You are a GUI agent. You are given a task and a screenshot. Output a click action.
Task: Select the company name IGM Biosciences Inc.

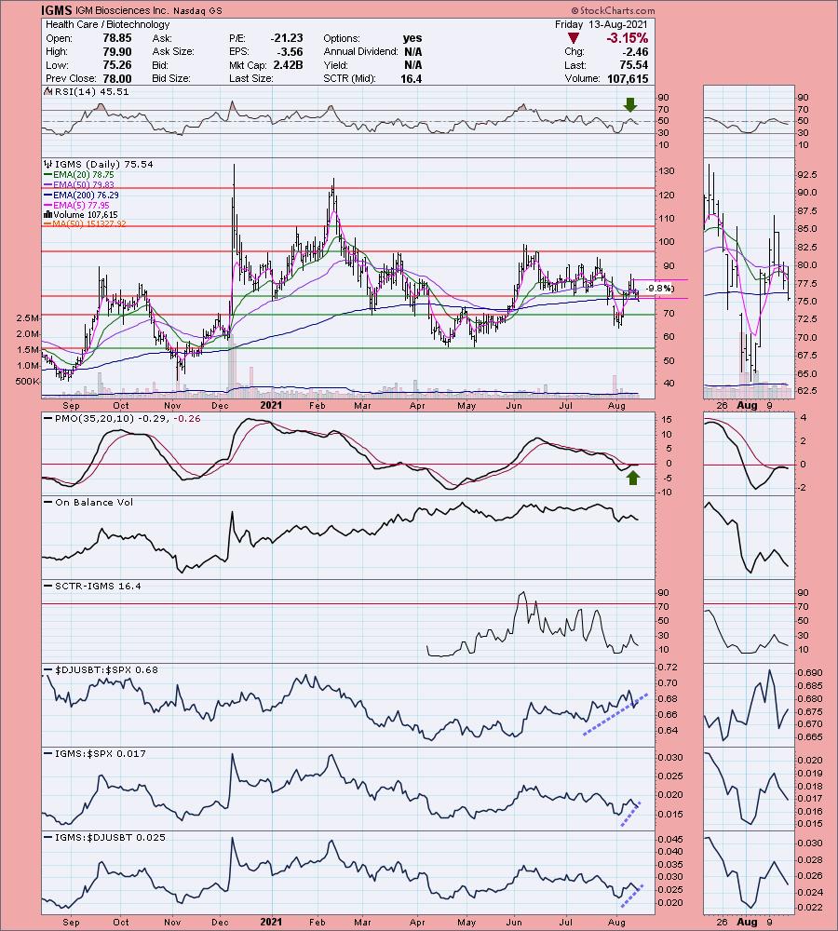pos(122,10)
